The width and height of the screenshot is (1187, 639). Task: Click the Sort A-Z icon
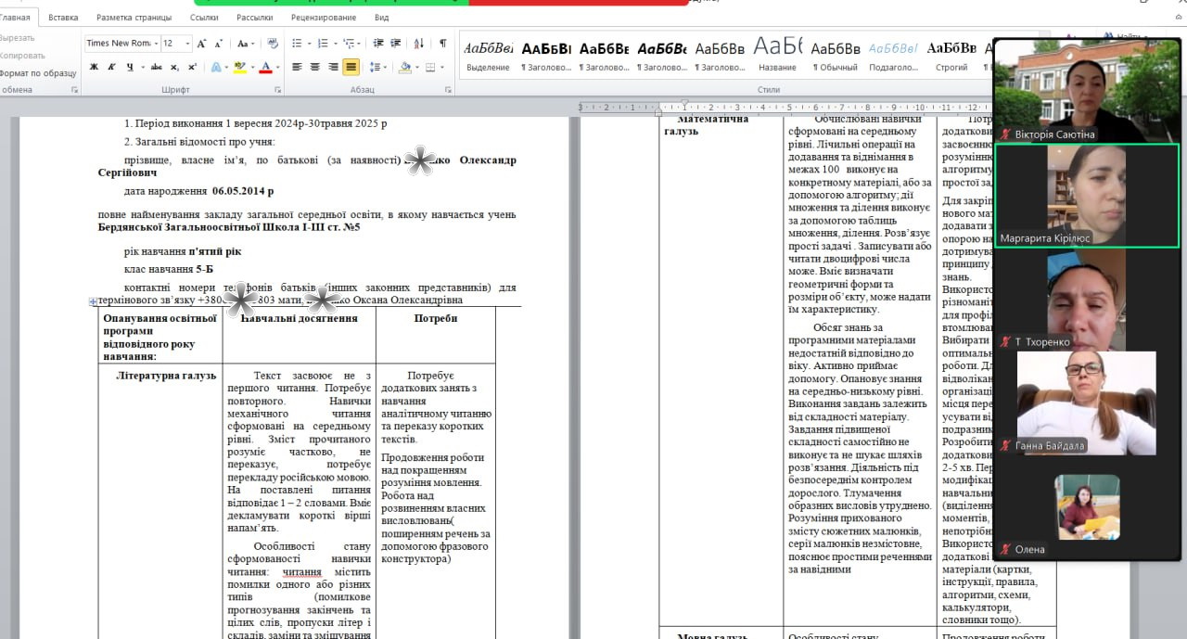[x=419, y=44]
